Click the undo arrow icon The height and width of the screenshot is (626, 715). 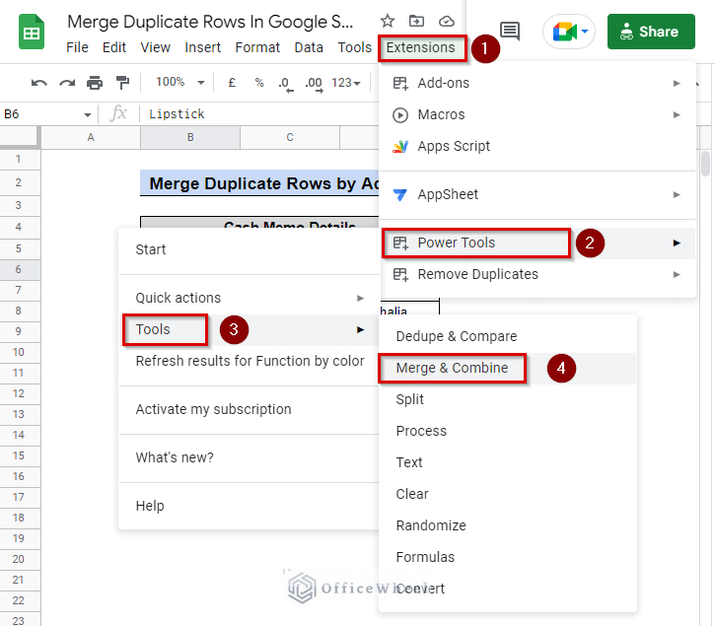(x=38, y=83)
